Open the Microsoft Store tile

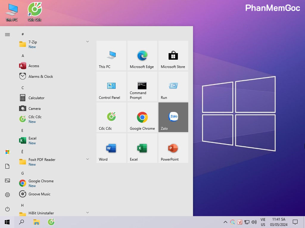pyautogui.click(x=173, y=56)
